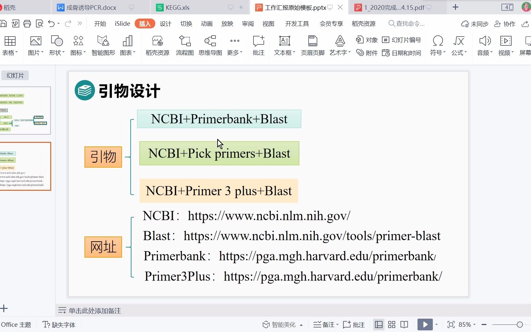The width and height of the screenshot is (531, 332).
Task: Open a new tab with plus button
Action: coord(456,7)
